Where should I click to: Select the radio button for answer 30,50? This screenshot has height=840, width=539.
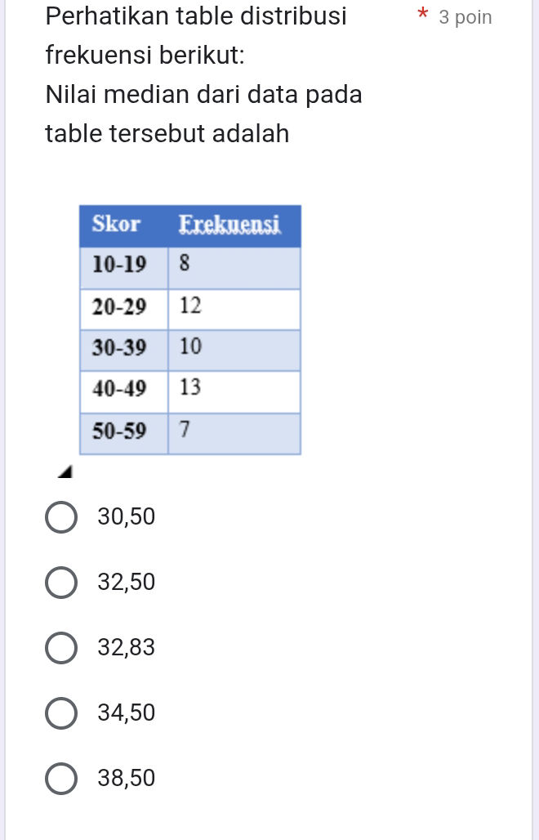point(61,516)
